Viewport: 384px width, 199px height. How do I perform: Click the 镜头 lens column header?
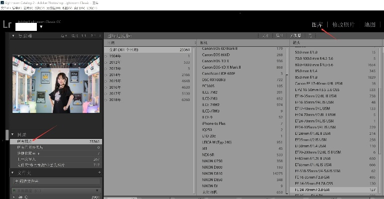(x=336, y=43)
